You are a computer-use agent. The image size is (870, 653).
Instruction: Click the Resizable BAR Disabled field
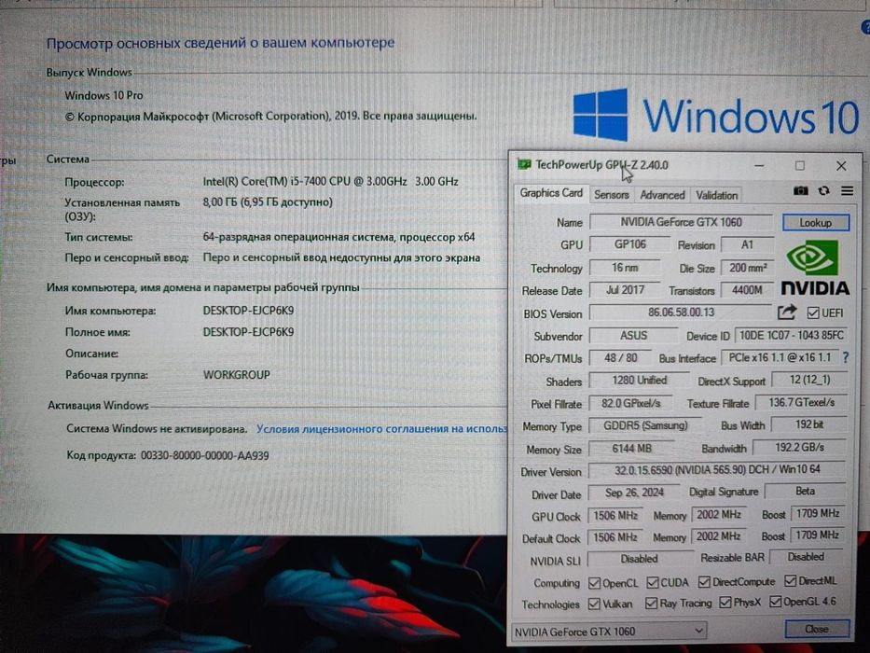(x=806, y=557)
